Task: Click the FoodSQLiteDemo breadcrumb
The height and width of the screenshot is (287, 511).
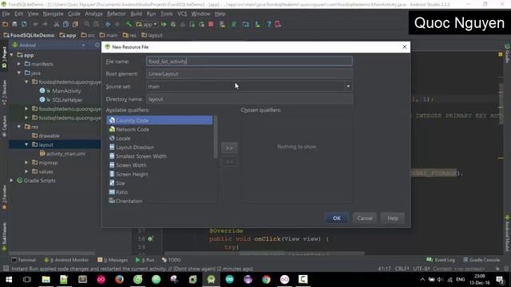Action: 29,35
